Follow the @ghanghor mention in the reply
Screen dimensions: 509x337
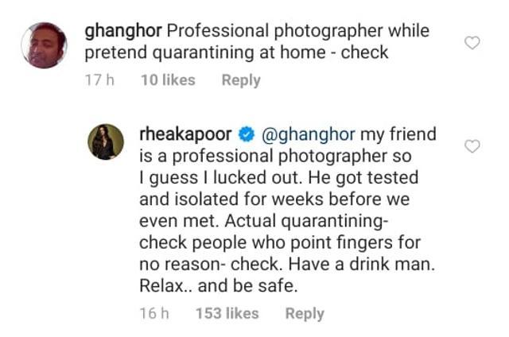(308, 134)
